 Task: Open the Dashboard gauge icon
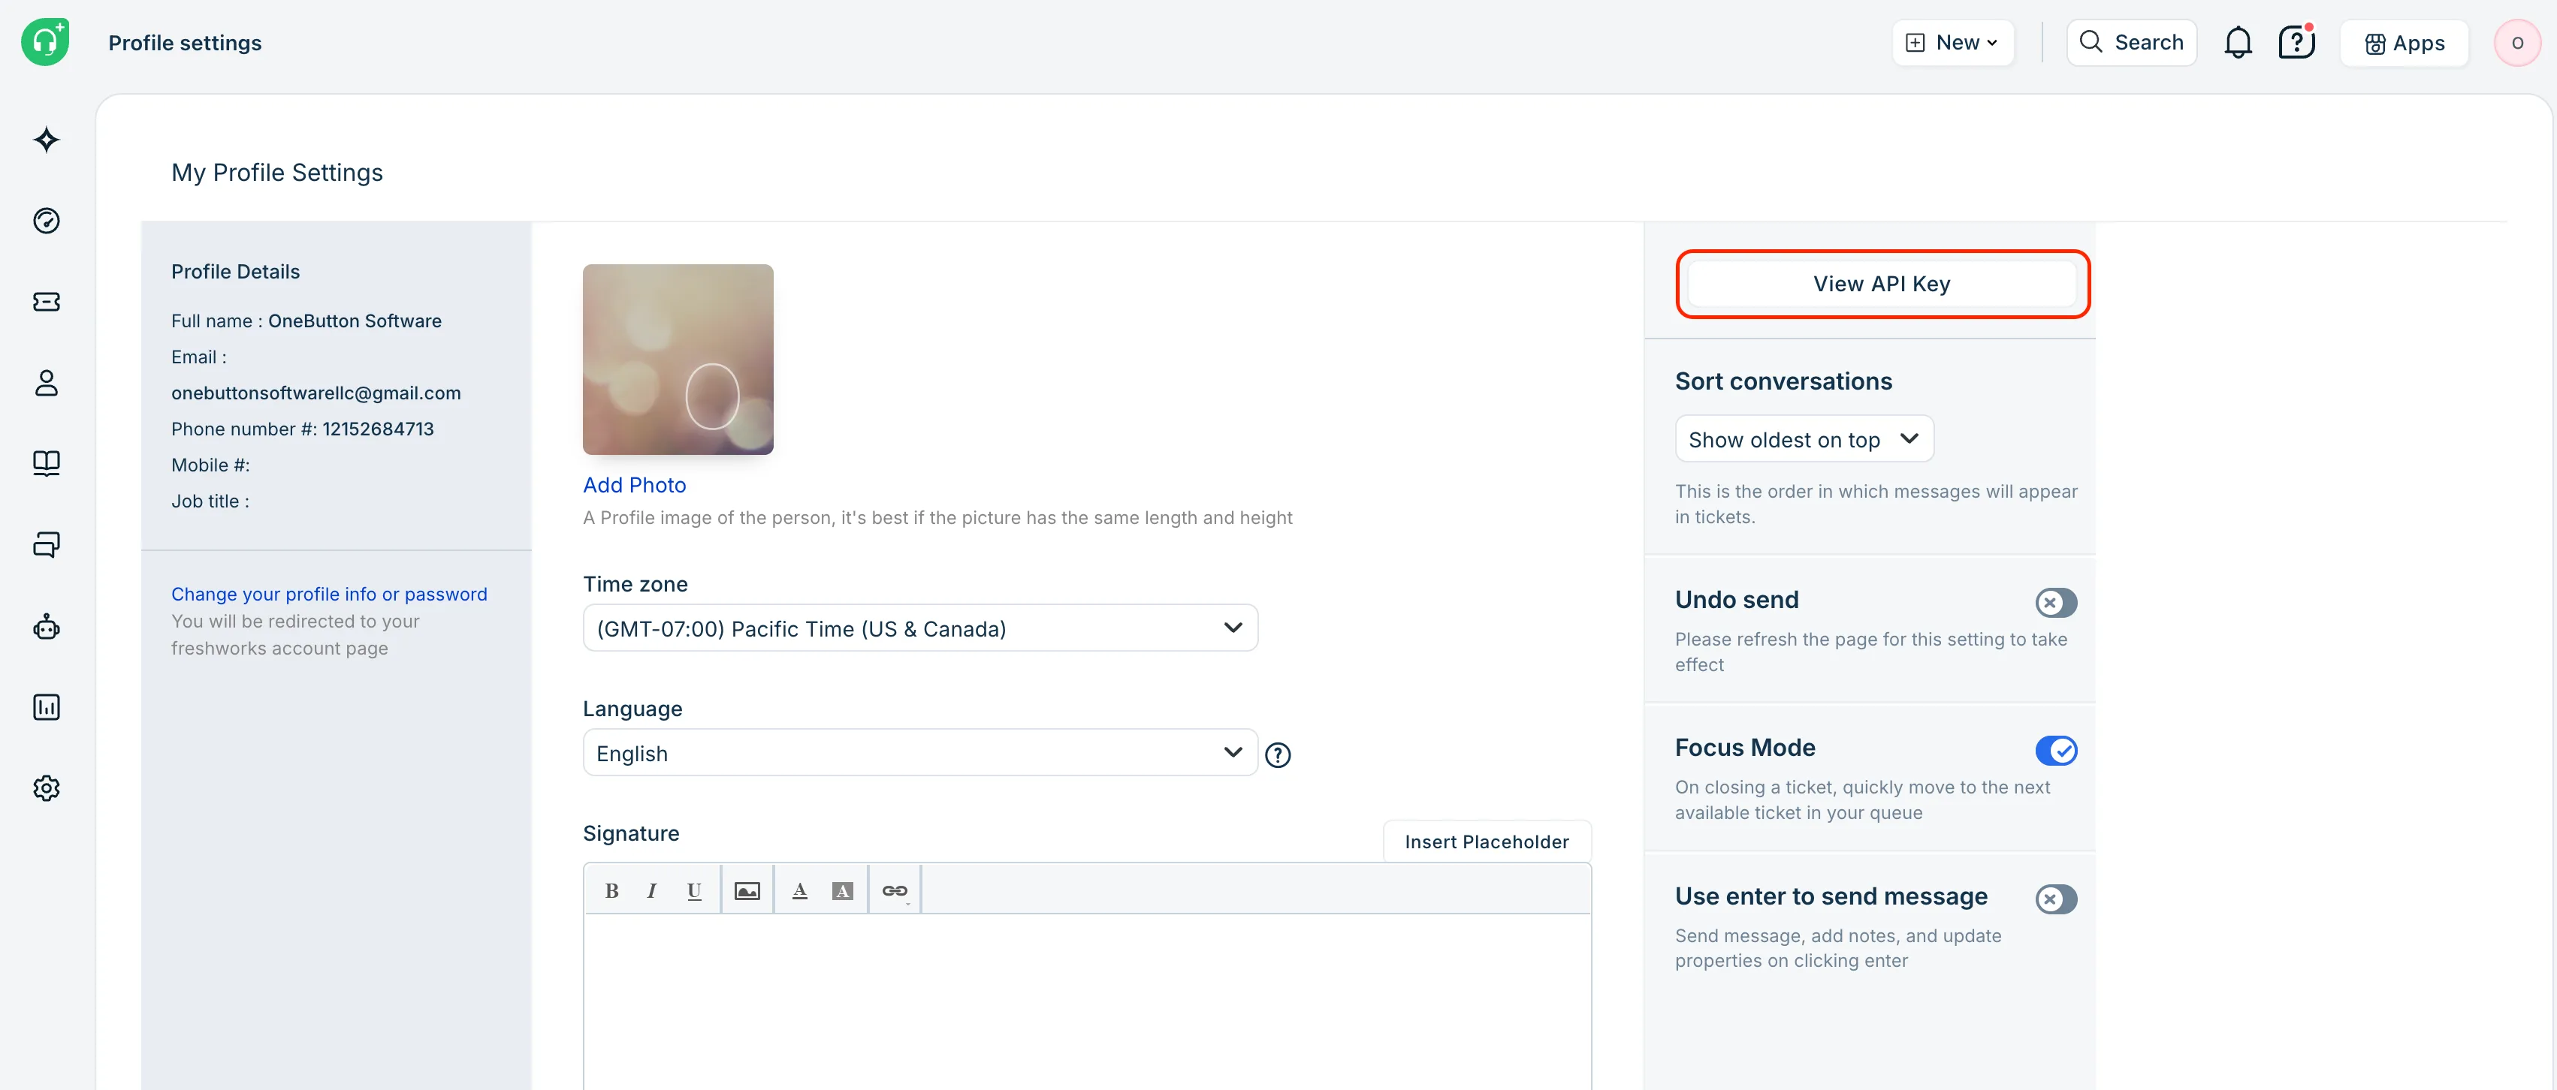click(x=47, y=220)
